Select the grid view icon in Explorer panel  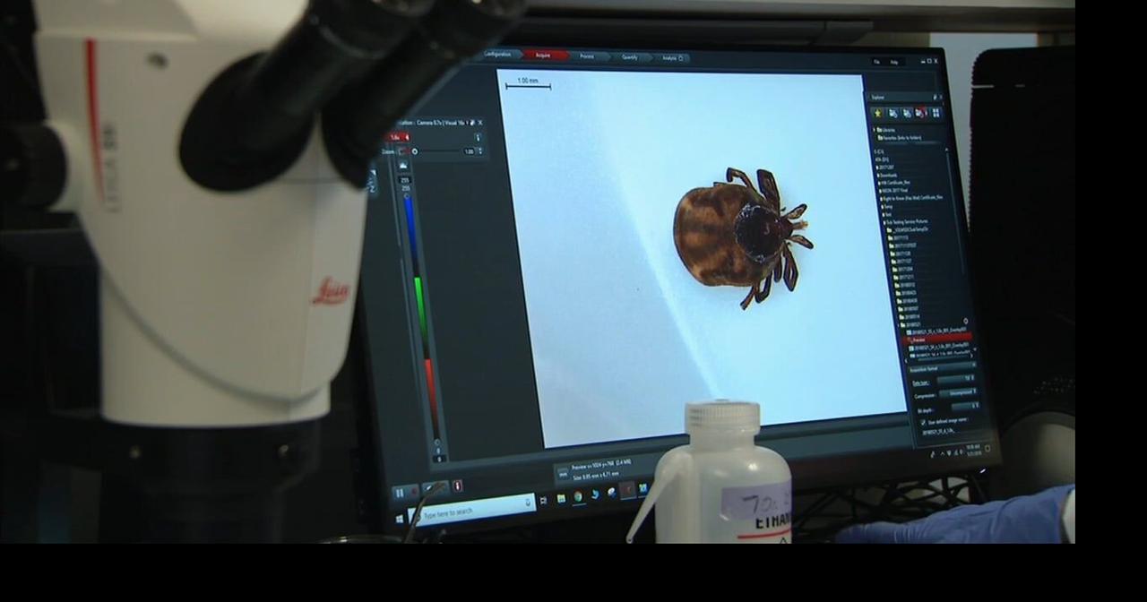pyautogui.click(x=936, y=113)
